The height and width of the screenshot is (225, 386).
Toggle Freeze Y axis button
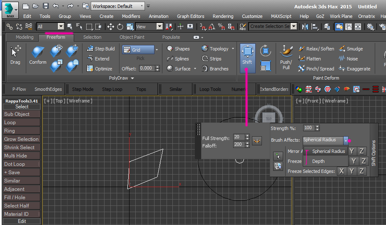coord(354,161)
